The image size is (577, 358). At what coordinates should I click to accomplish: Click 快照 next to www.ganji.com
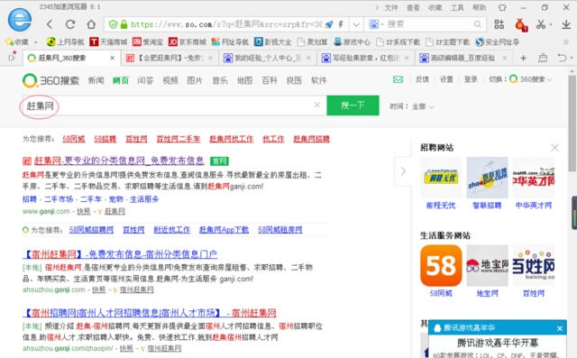point(84,211)
